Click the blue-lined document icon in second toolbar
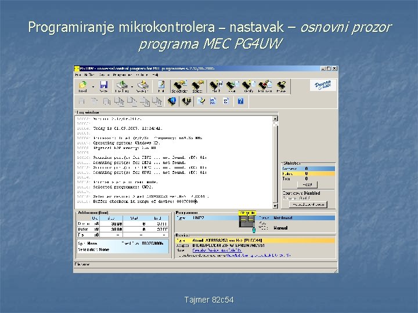The height and width of the screenshot is (313, 418). point(213,101)
